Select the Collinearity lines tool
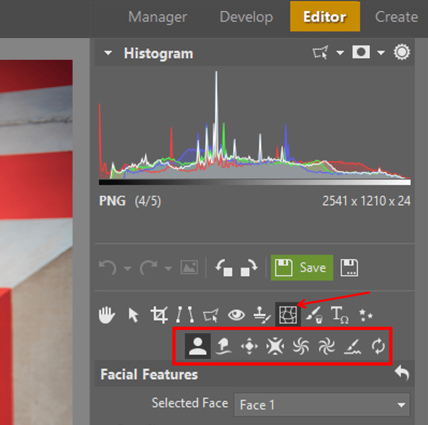 (x=185, y=314)
